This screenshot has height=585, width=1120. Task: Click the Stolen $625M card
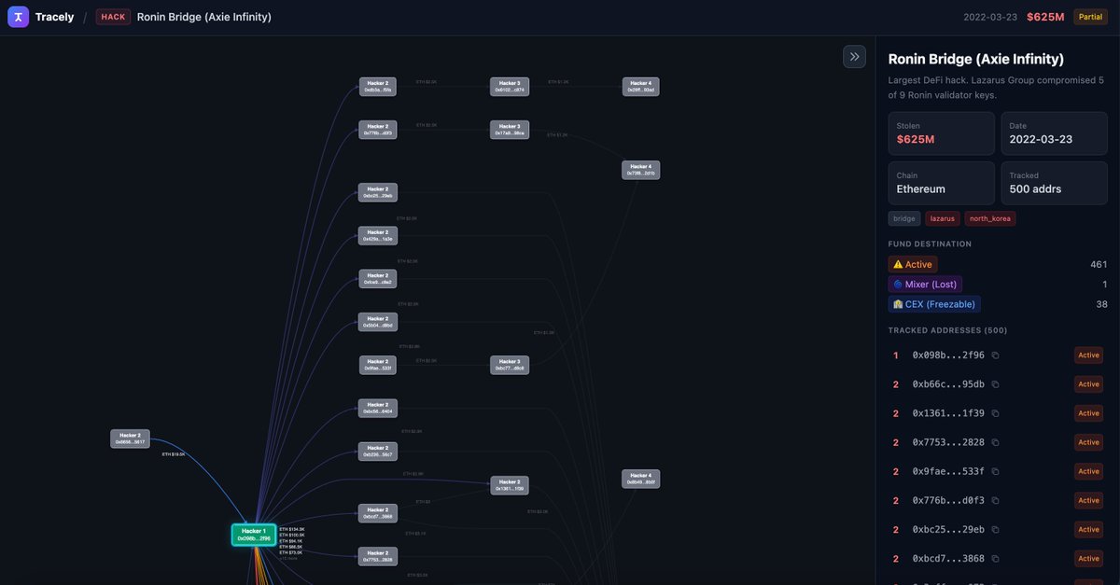tap(941, 133)
